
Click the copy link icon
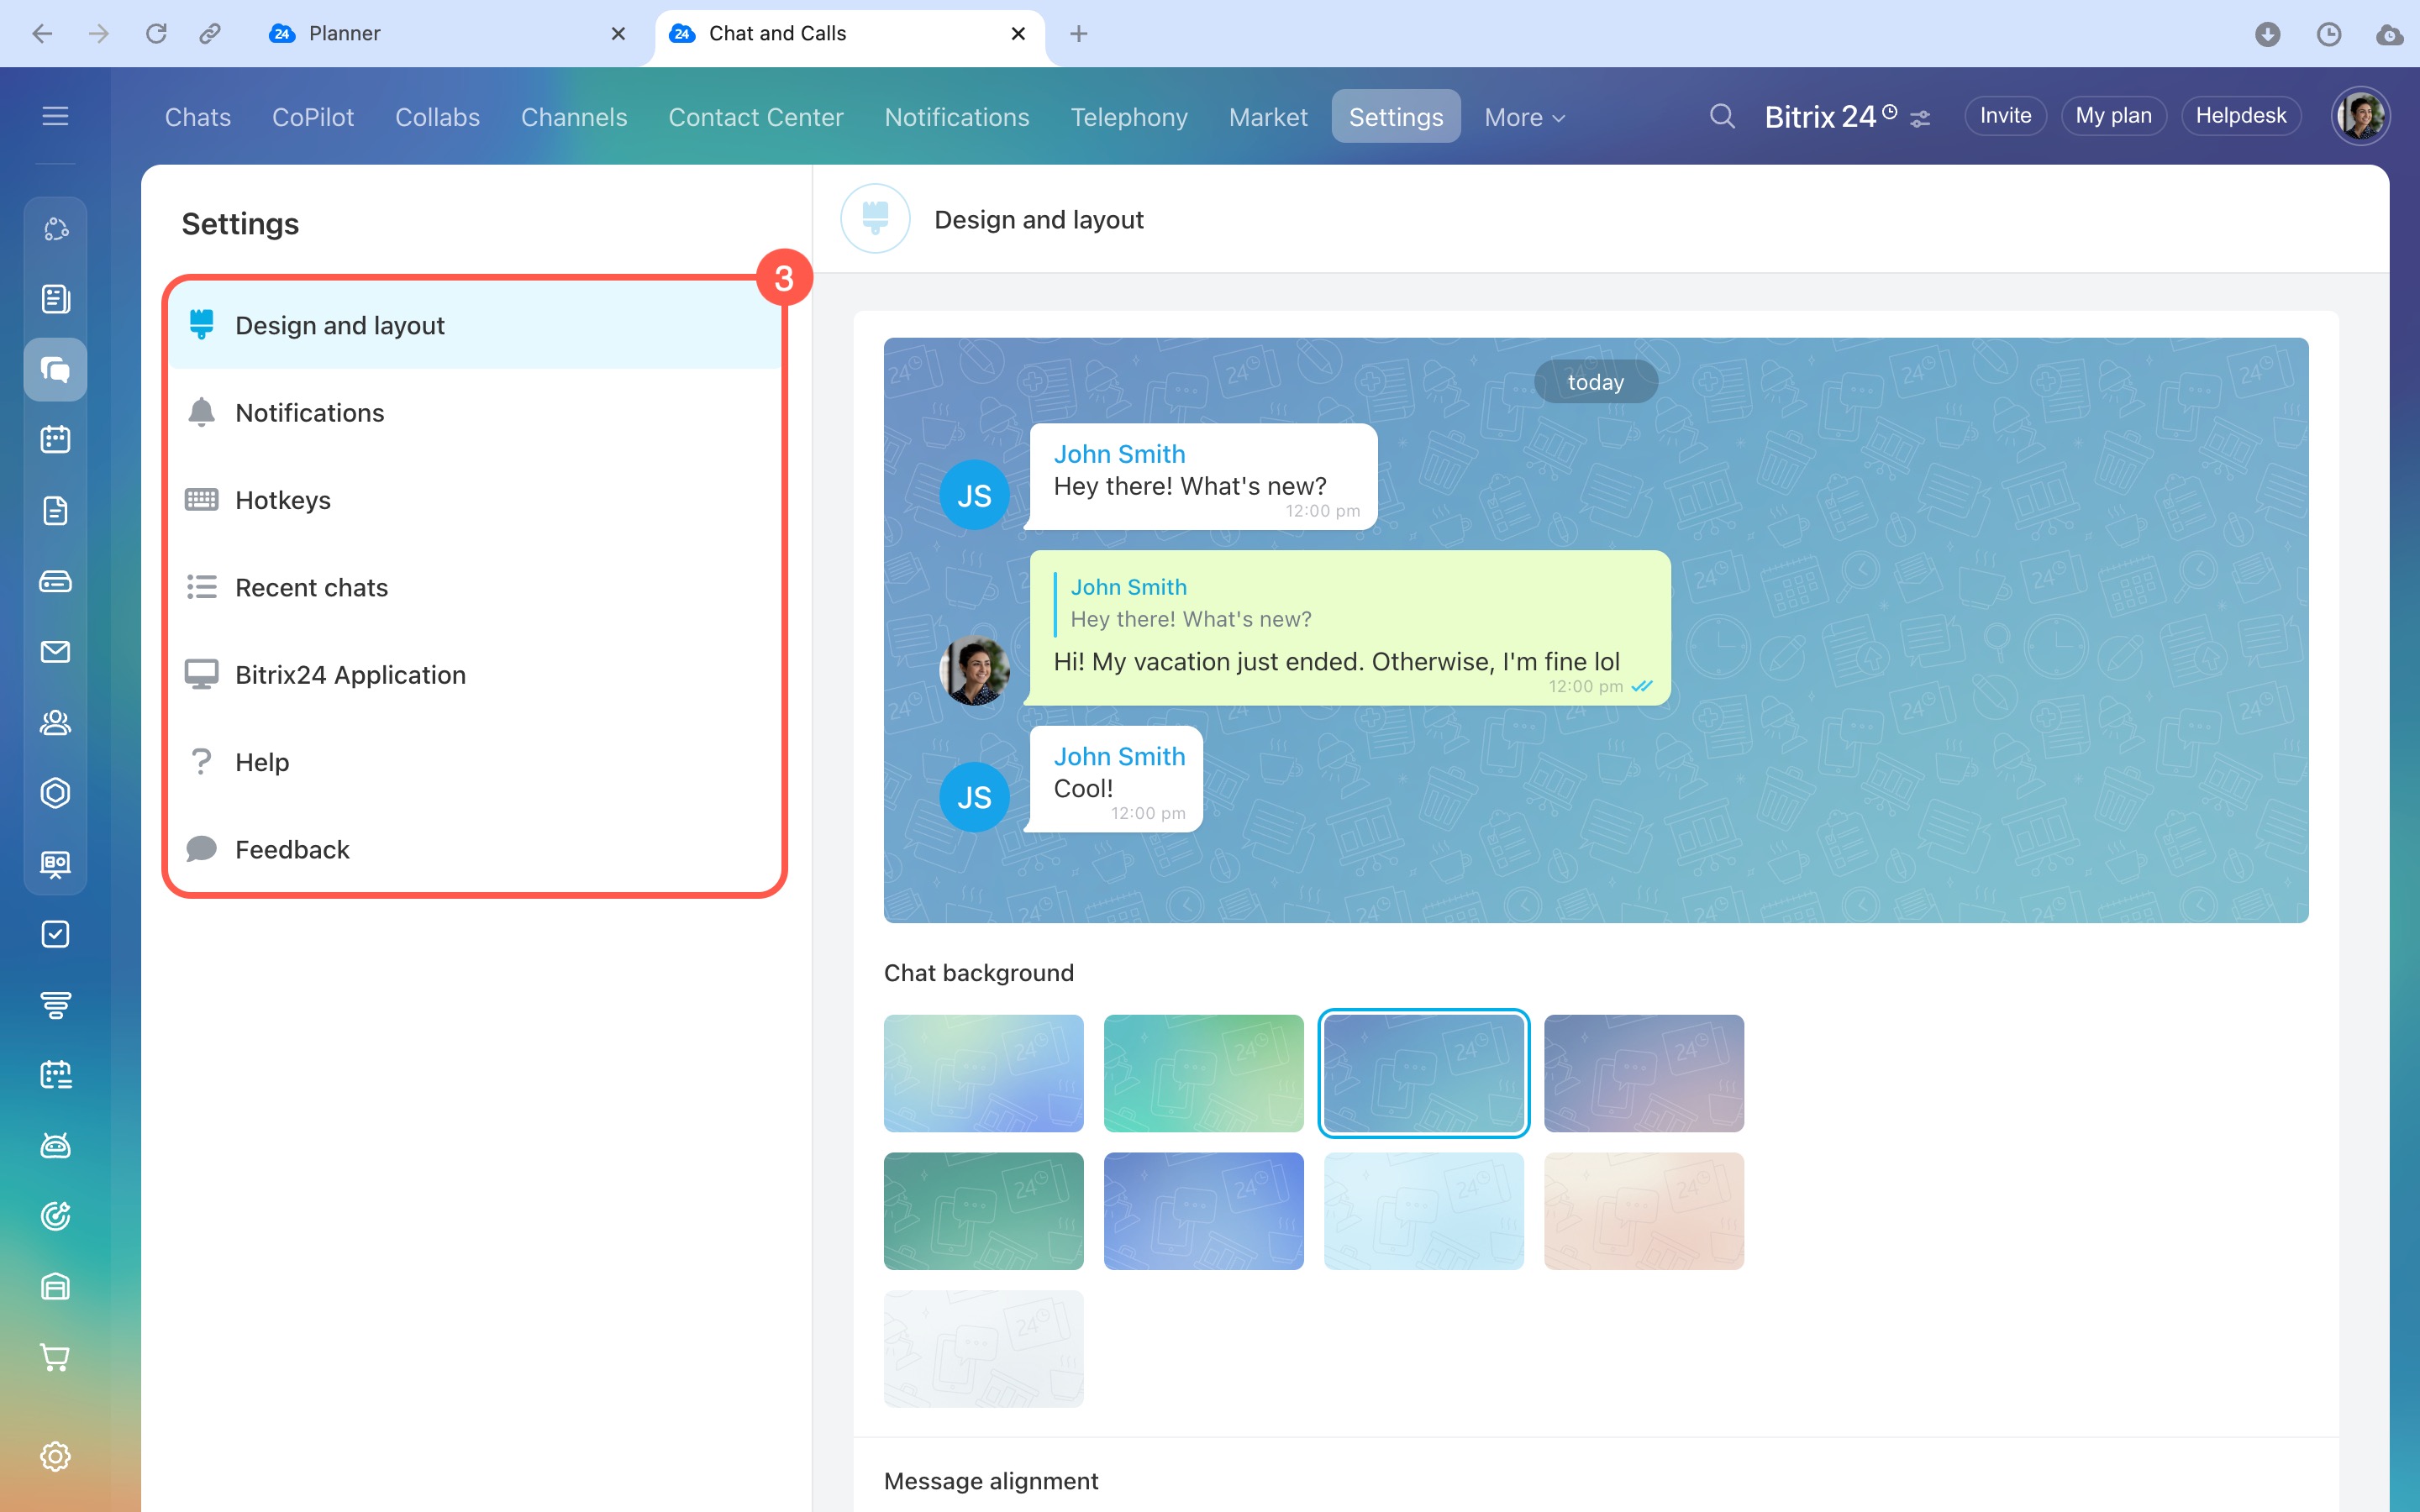[210, 34]
